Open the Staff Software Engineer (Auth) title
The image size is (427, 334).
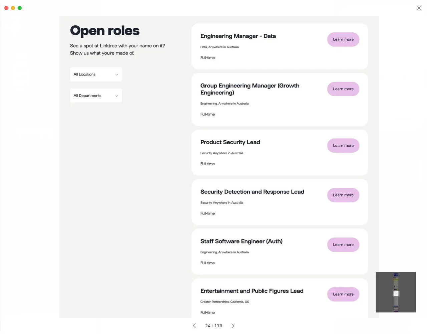241,241
